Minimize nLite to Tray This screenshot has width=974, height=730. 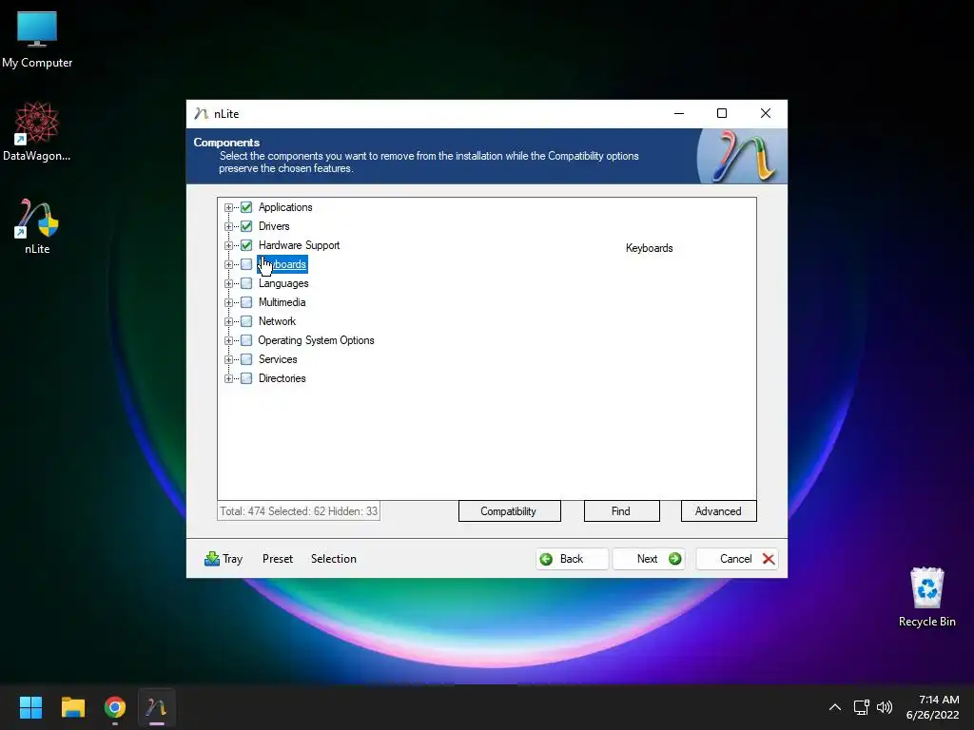(224, 559)
